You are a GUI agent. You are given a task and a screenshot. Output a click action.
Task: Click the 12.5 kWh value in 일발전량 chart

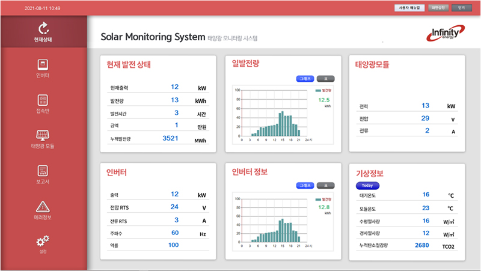tap(324, 100)
